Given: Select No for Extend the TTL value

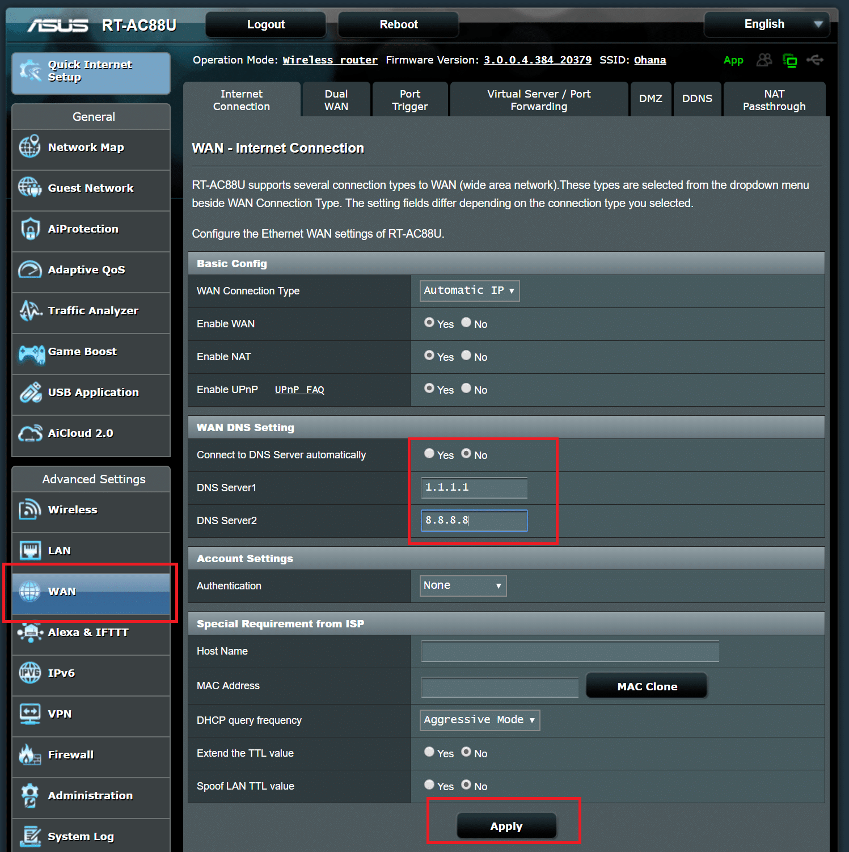Looking at the screenshot, I should pyautogui.click(x=466, y=752).
